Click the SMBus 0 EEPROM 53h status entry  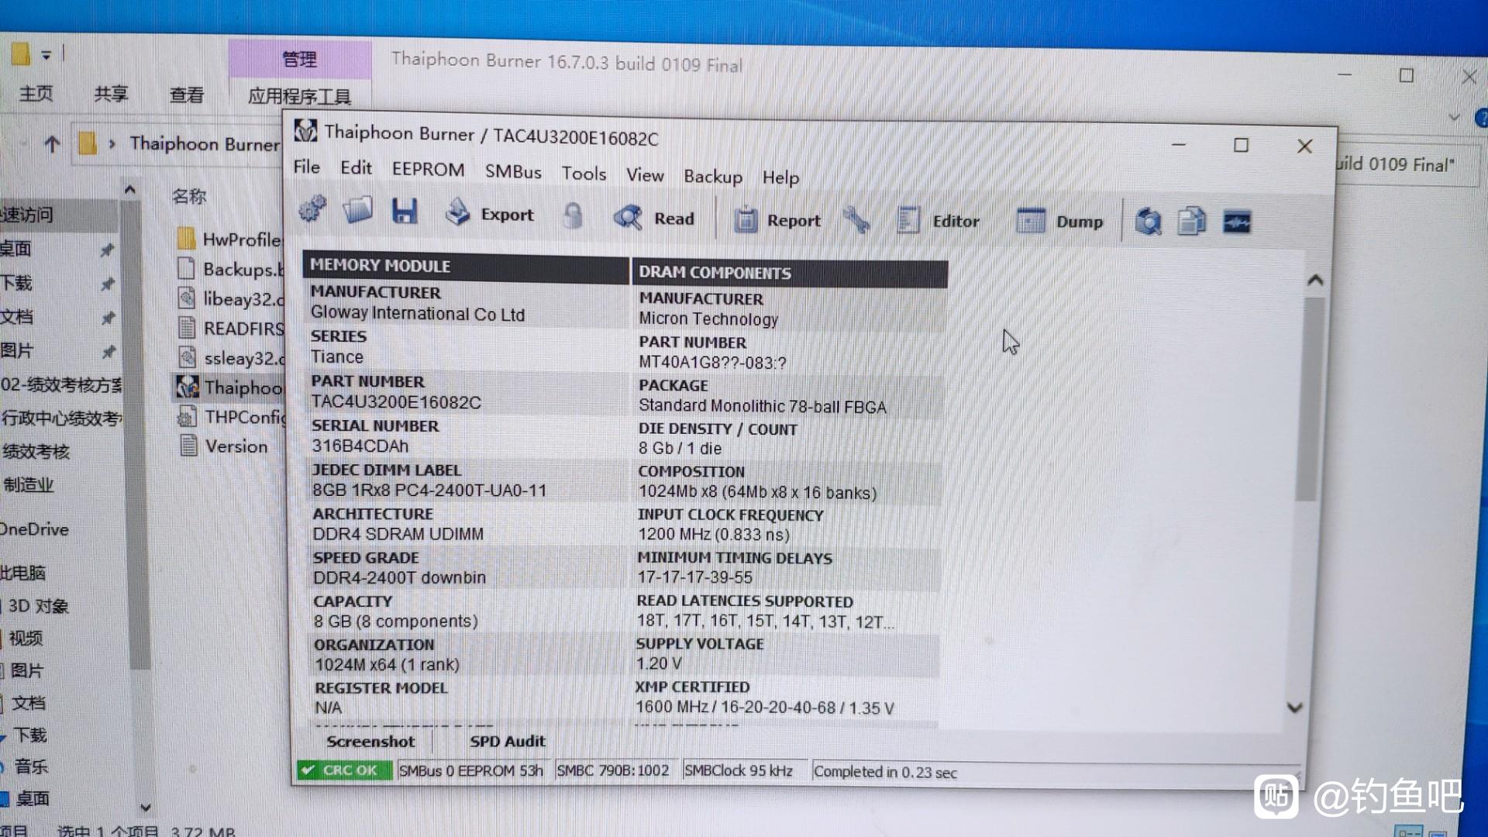tap(470, 770)
